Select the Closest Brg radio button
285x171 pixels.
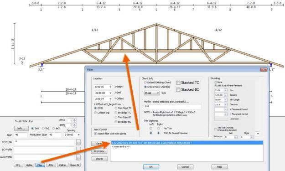95,113
